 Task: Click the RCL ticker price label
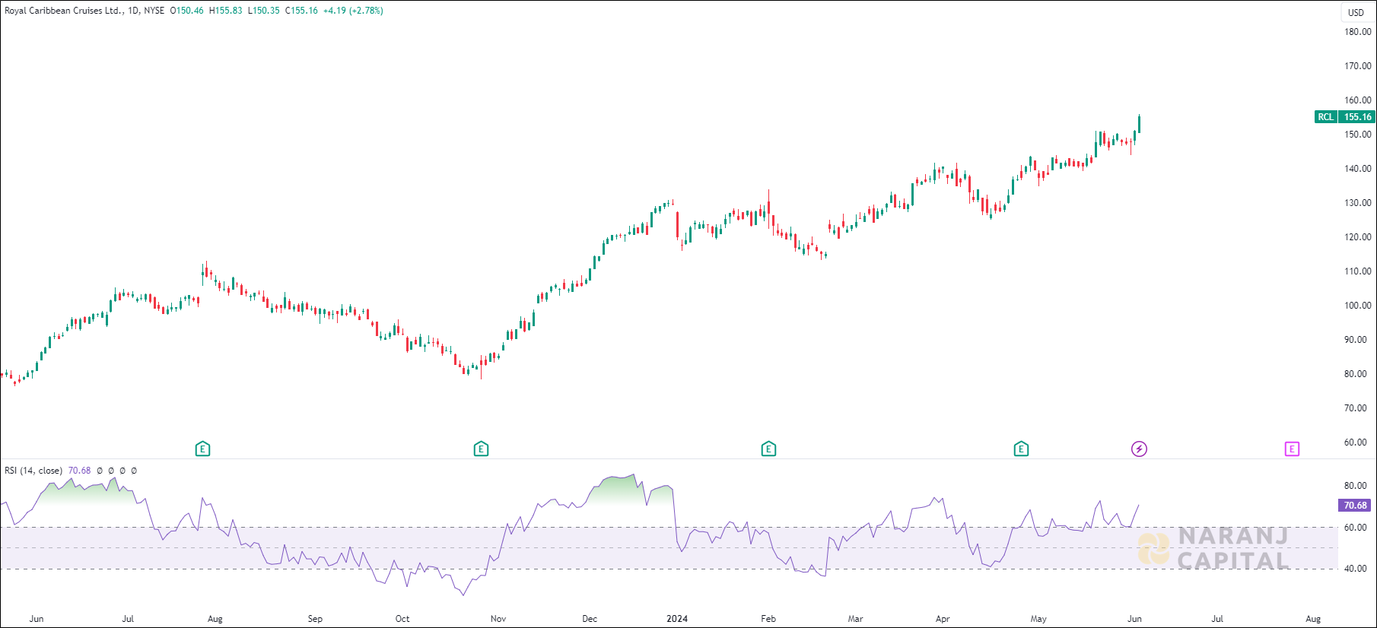[x=1326, y=116]
